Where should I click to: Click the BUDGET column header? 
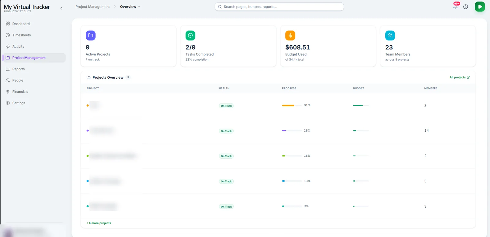[x=359, y=88]
